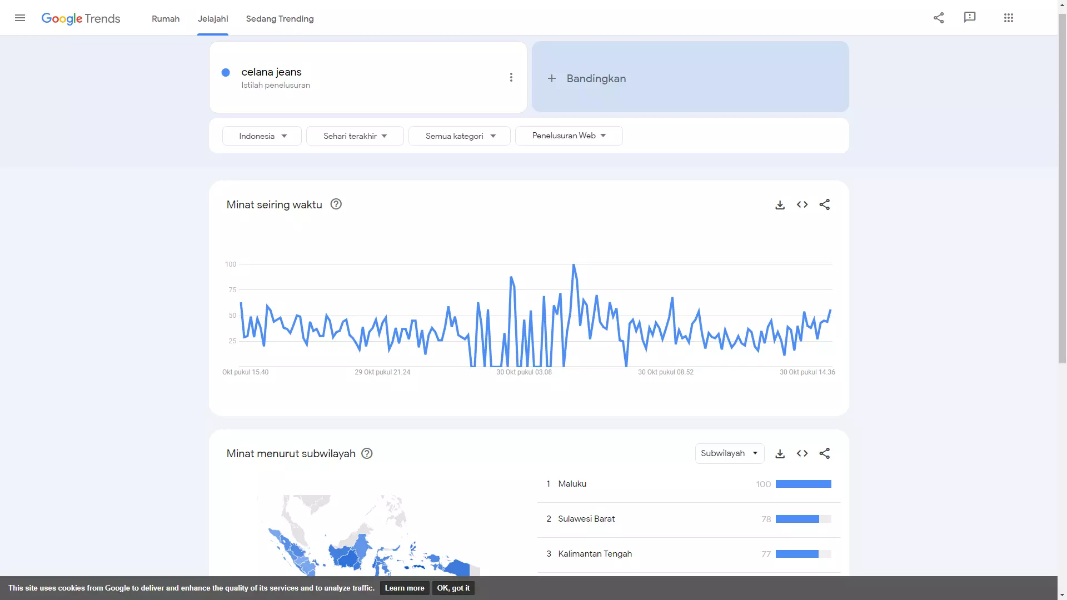Share the Minat menurut subwilayah chart
The image size is (1067, 600).
tap(825, 453)
